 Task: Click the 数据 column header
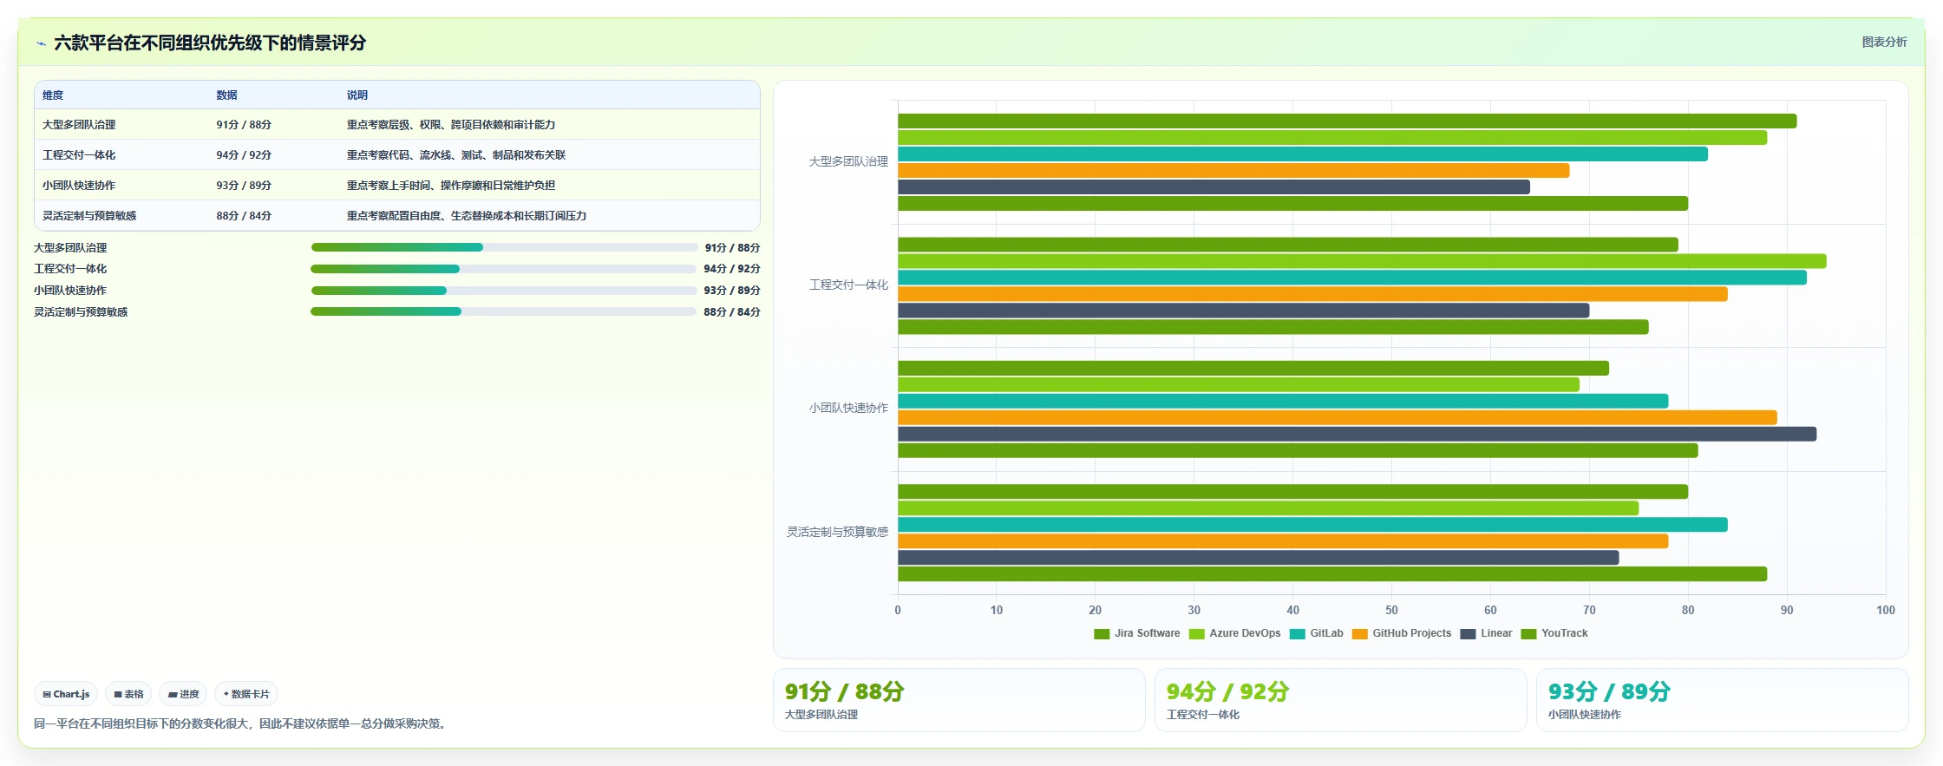pos(226,95)
